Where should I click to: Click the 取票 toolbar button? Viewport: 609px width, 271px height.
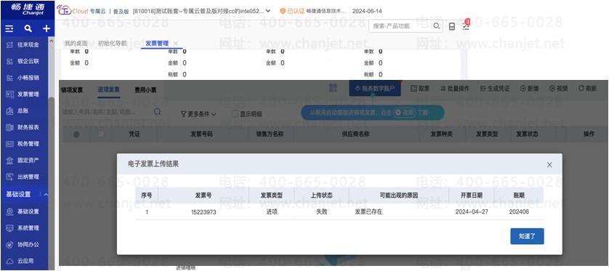420,89
